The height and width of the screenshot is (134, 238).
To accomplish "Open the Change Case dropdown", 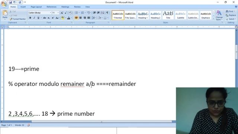I will 57,18.
